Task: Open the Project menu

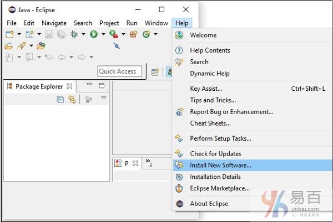Action: tap(109, 23)
